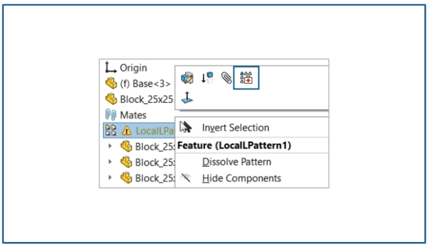Expand the third Block_25 instance under LocalLPattern
Screen dimensions: 430x247
click(110, 178)
